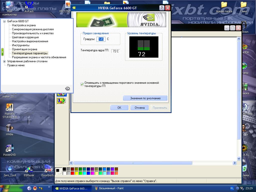Launch the PowerDVD desktop shortcut
Screen dimensions: 256x192
9,150
